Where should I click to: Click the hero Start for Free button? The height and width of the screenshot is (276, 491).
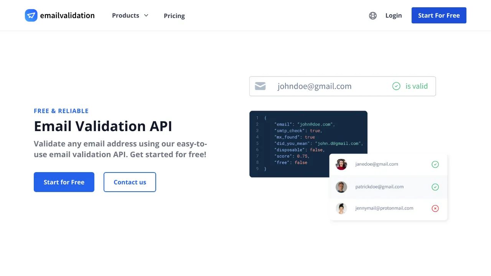(64, 182)
